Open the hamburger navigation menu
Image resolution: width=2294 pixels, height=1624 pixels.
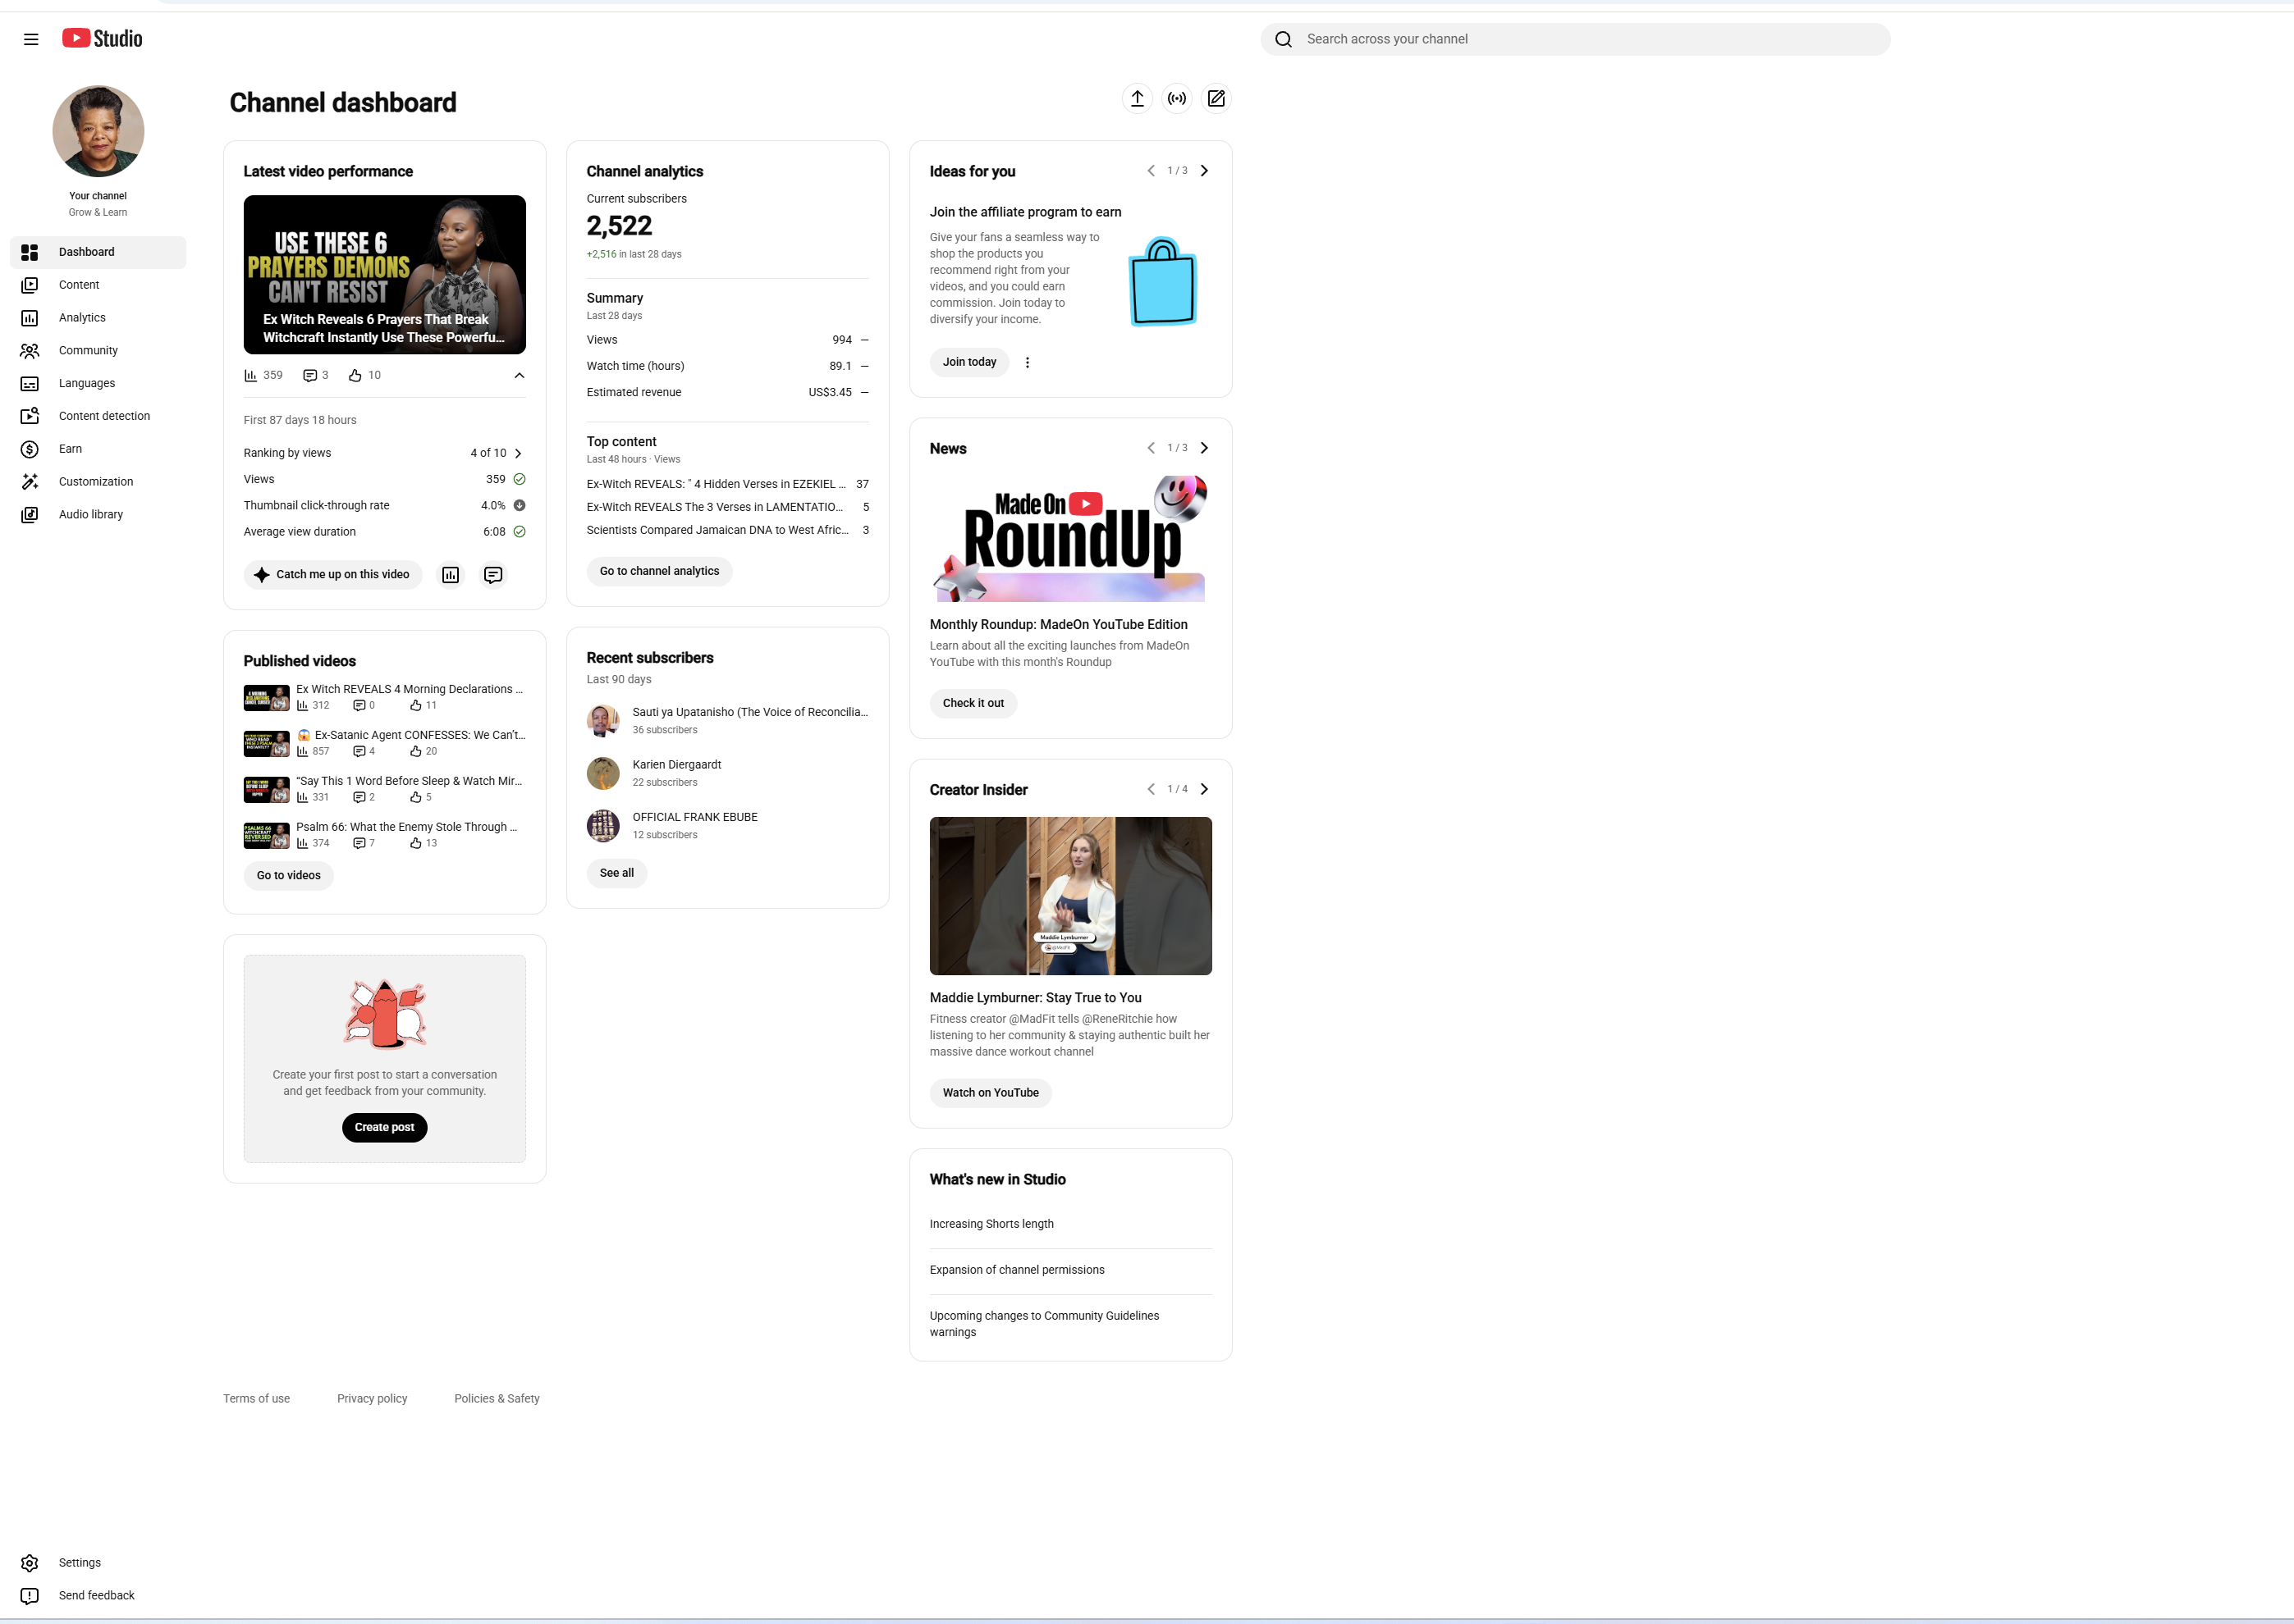point(31,39)
